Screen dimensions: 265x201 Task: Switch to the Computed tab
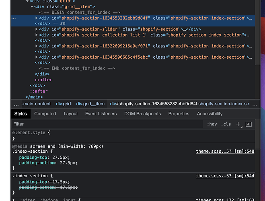pos(45,114)
